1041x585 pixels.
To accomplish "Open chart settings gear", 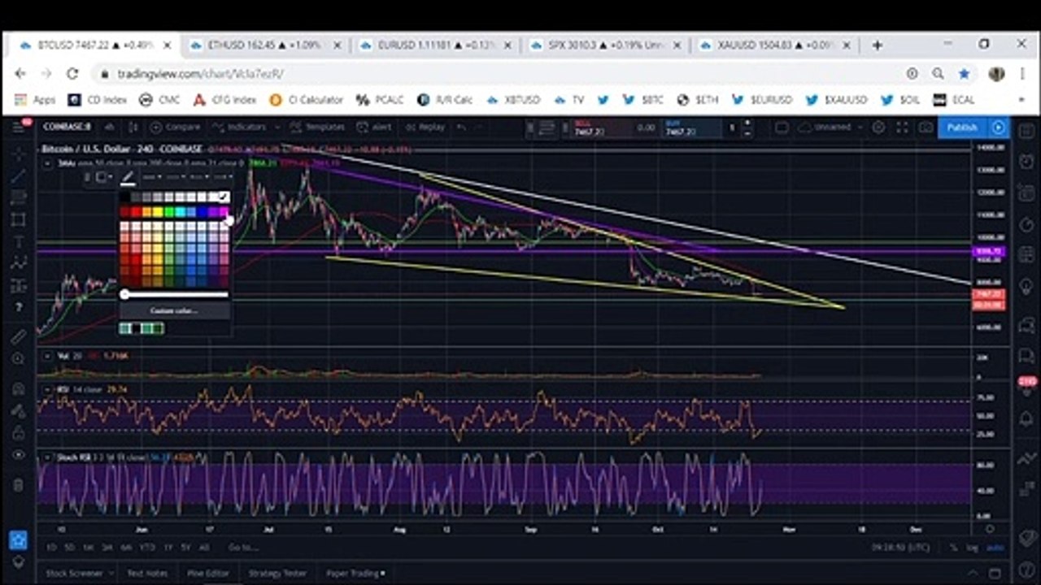I will pos(878,128).
